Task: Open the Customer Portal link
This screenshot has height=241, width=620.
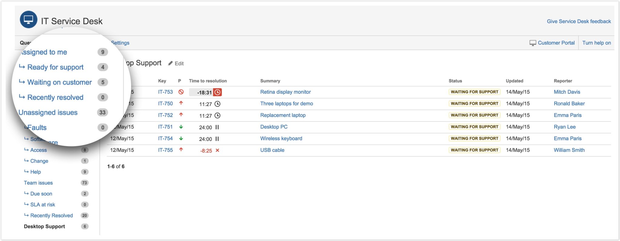Action: point(556,43)
